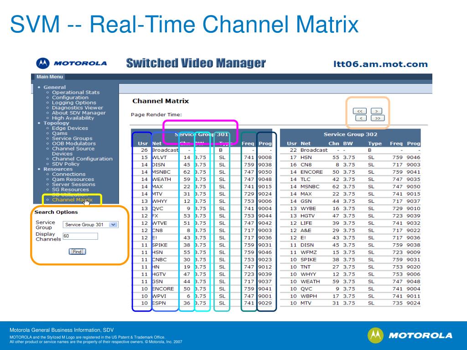This screenshot has width=467, height=350.
Task: Open the Main Menu tab
Action: [50, 77]
